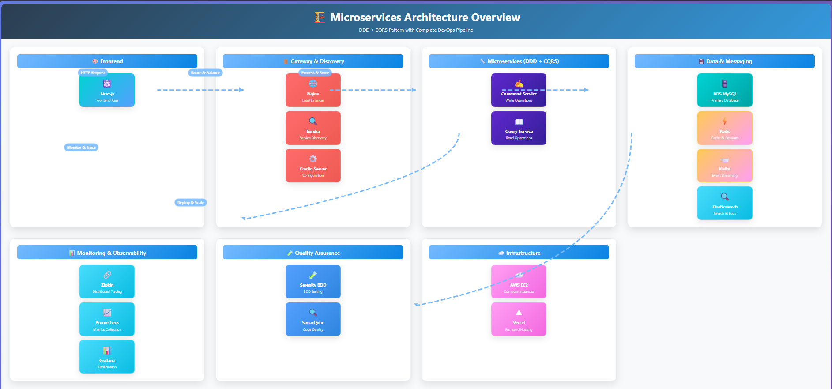Screen dimensions: 832x389
Task: Select the Monitoring & Observability header
Action: coord(107,253)
